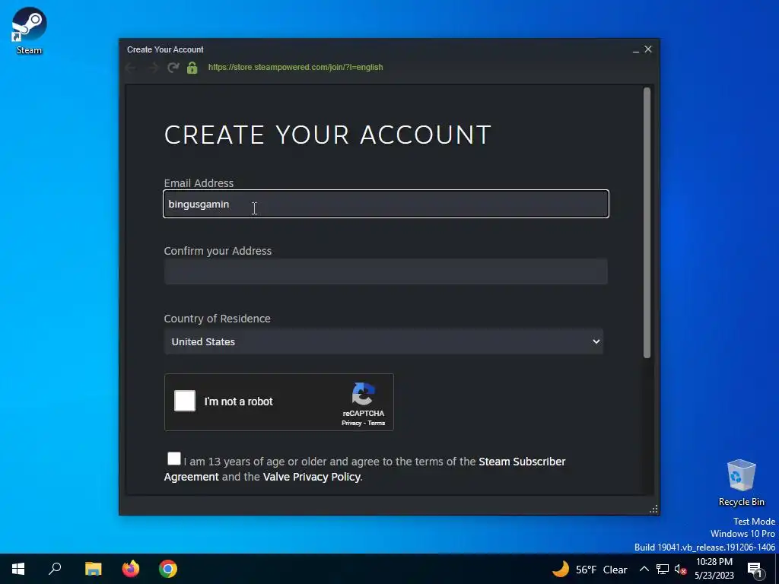Click the CREATE YOUR ACCOUNT heading
The width and height of the screenshot is (779, 584).
tap(327, 135)
